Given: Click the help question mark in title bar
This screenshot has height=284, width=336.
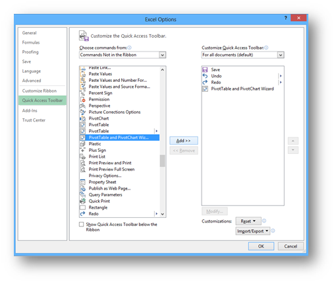Looking at the screenshot, I should point(285,18).
